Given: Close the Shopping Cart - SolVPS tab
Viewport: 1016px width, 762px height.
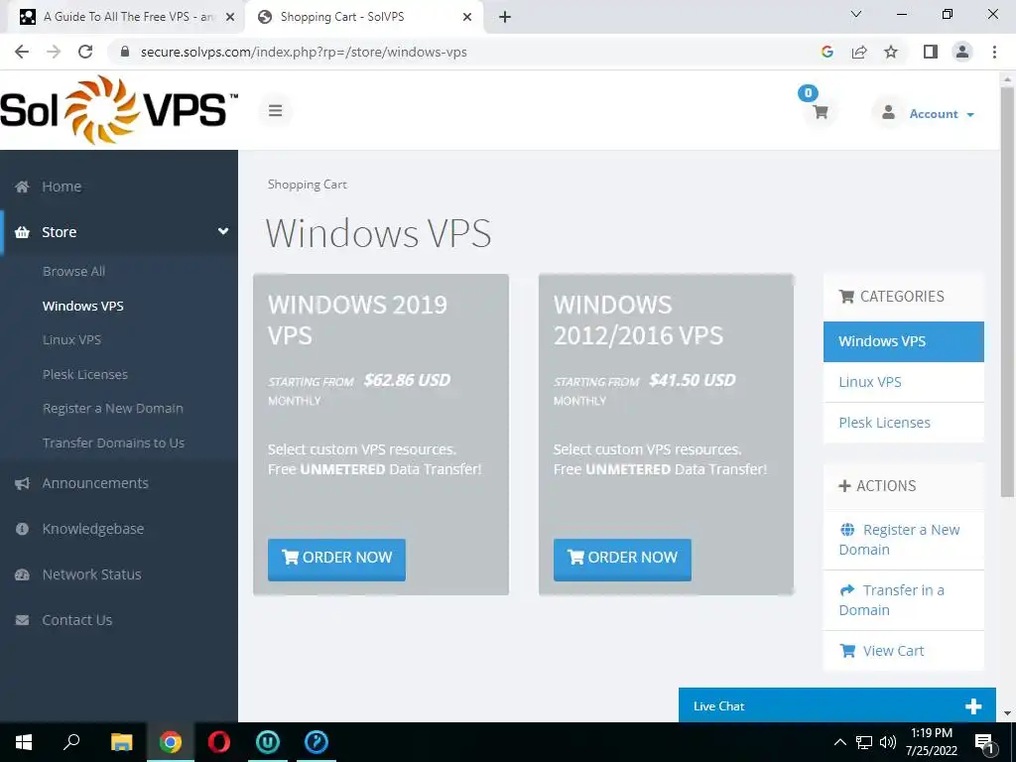Looking at the screenshot, I should [467, 18].
